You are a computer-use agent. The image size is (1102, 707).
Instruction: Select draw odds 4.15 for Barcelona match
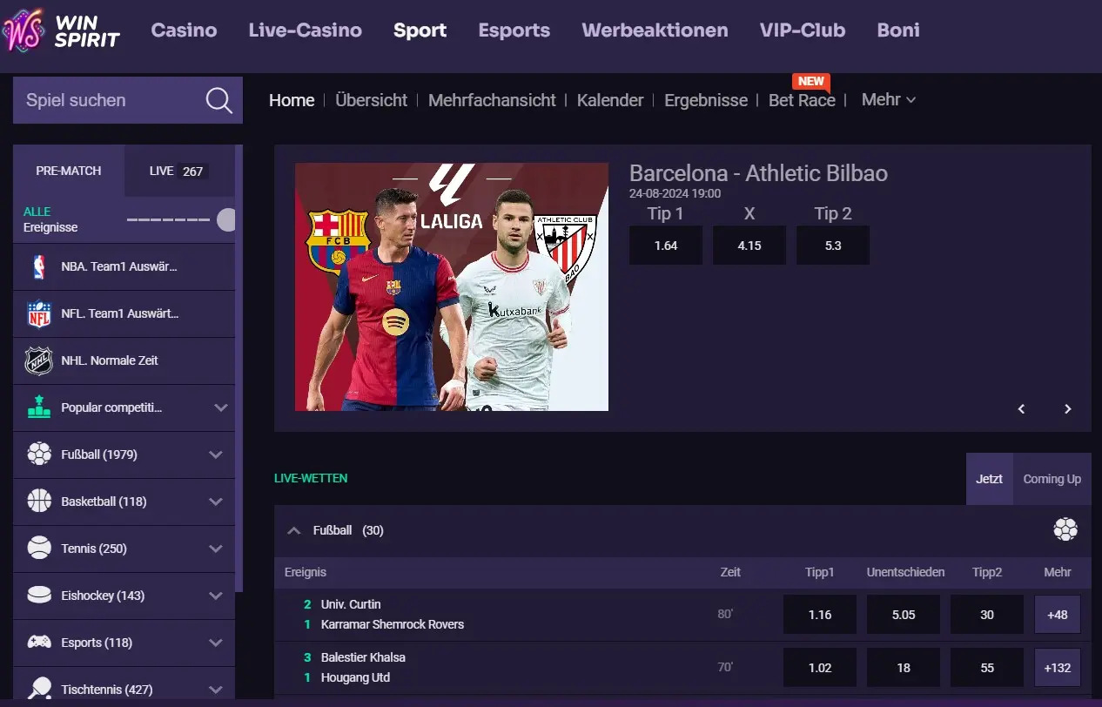click(x=749, y=246)
